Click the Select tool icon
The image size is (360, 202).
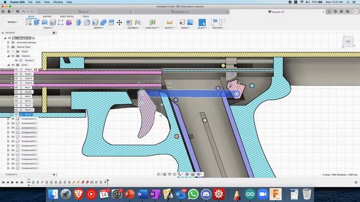202,22
